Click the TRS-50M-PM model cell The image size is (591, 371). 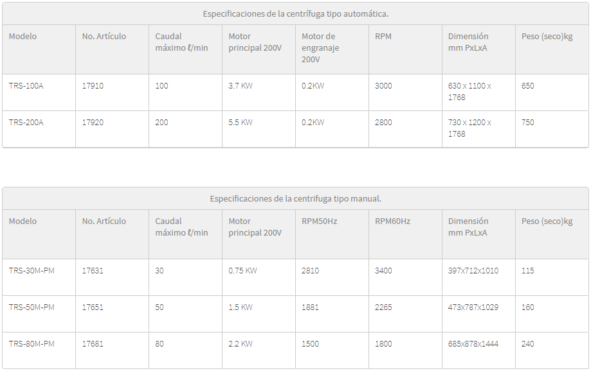(x=32, y=307)
